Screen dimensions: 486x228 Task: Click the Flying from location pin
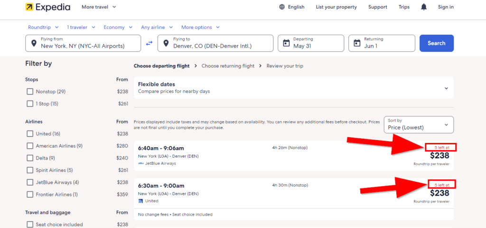pyautogui.click(x=34, y=43)
